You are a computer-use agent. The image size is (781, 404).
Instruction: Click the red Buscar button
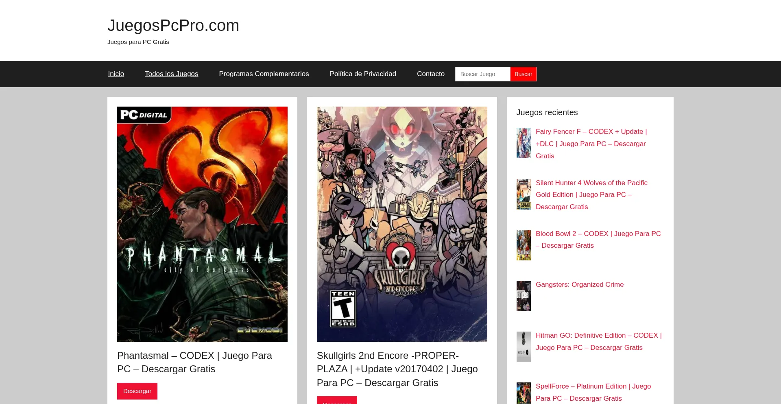[x=524, y=74]
